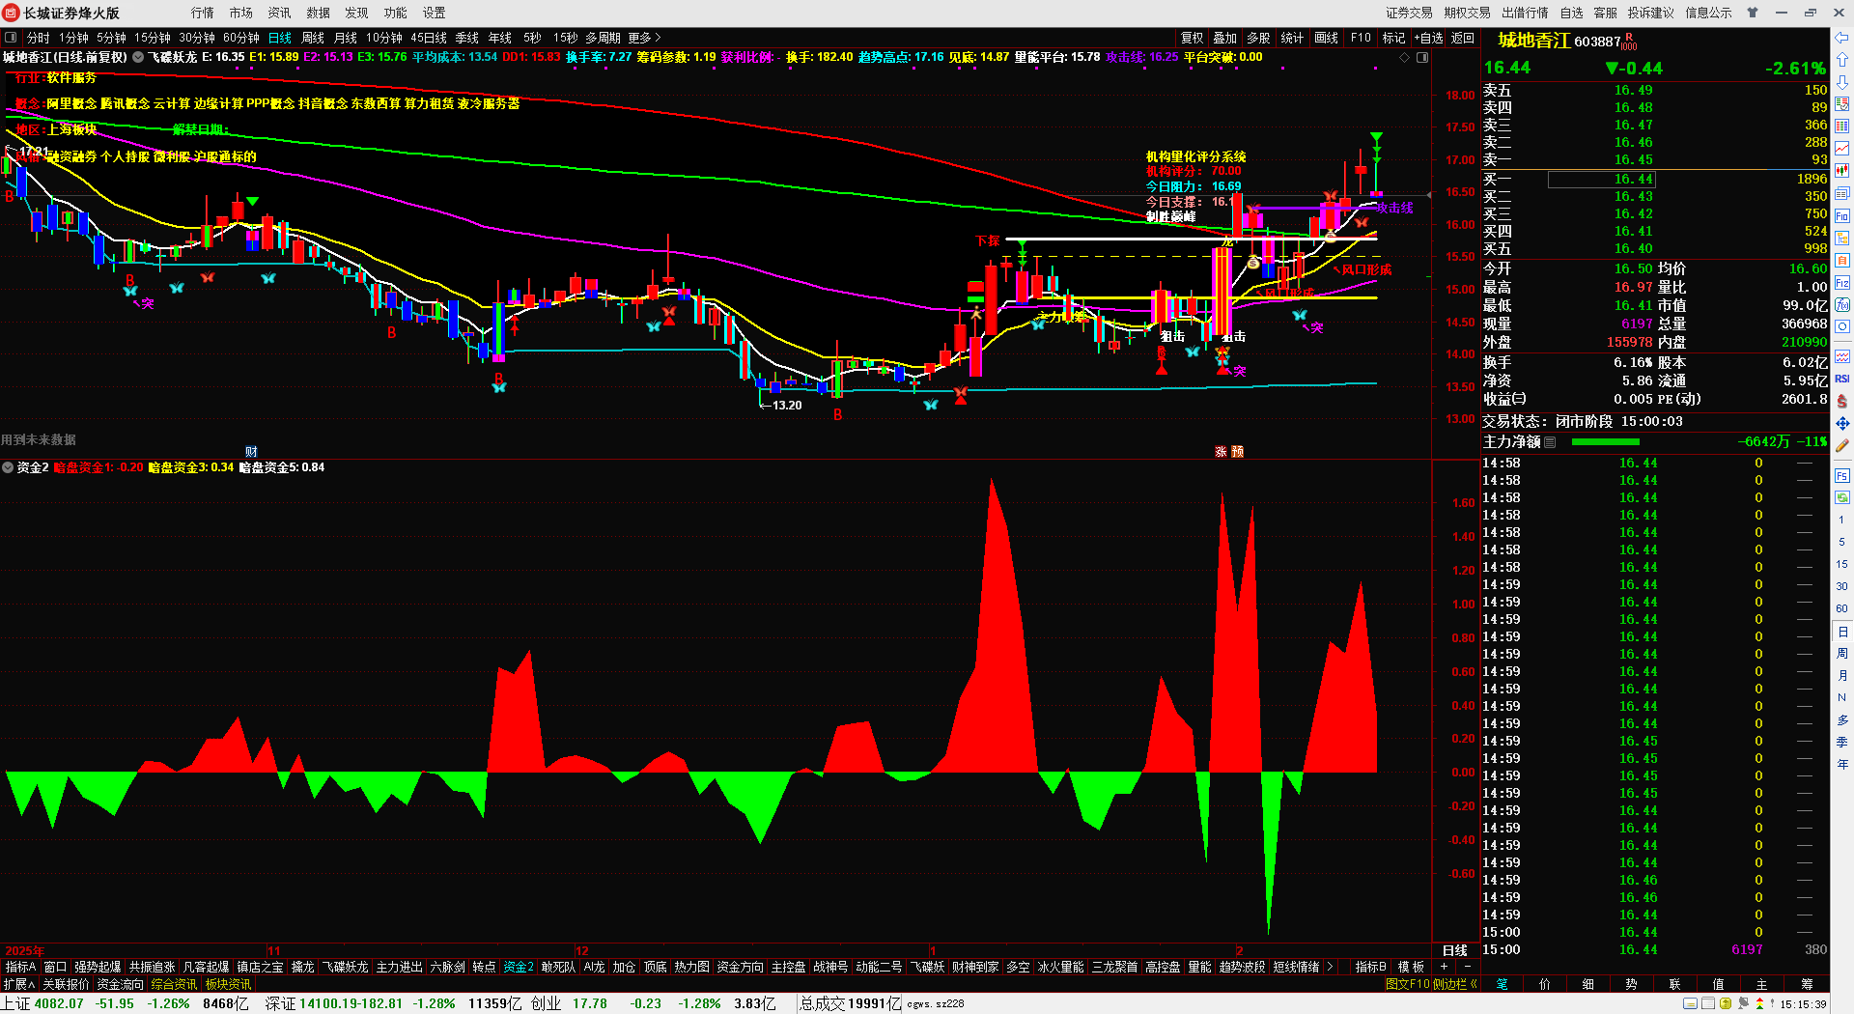Image resolution: width=1854 pixels, height=1014 pixels.
Task: Click the 财 marker below the chart
Action: pyautogui.click(x=251, y=451)
